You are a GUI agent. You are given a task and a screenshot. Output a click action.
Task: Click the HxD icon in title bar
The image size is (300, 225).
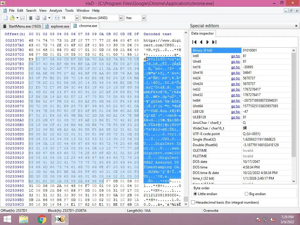[x=3, y=3]
